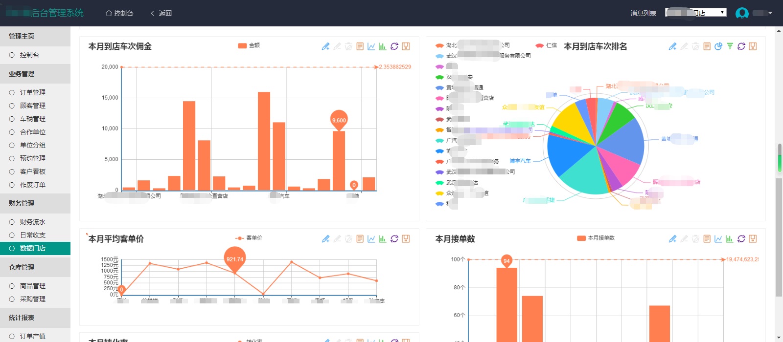Switch 本月到店车次佣金 chart to bar view
Screen dimensions: 783x342
click(382, 46)
